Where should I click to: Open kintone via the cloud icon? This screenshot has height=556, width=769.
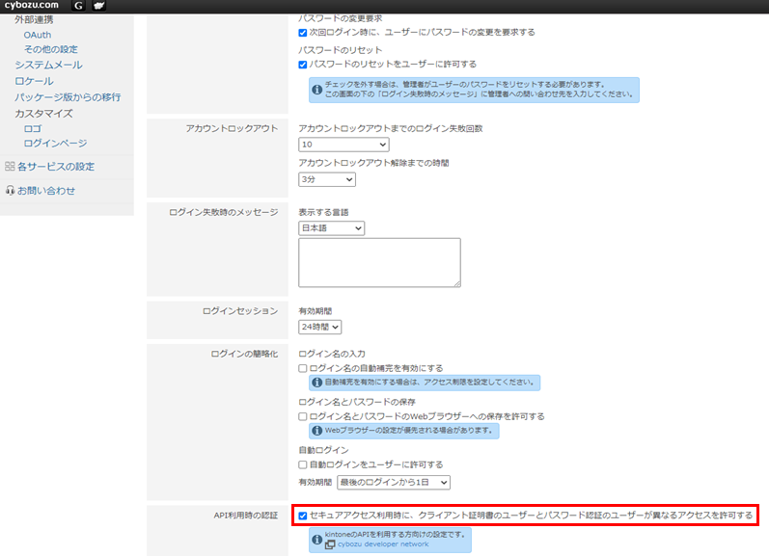(97, 7)
